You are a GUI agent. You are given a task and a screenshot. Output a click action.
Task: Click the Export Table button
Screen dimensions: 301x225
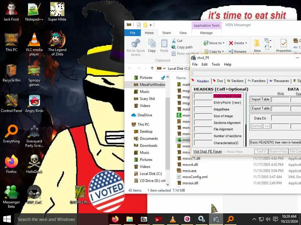[x=260, y=108]
